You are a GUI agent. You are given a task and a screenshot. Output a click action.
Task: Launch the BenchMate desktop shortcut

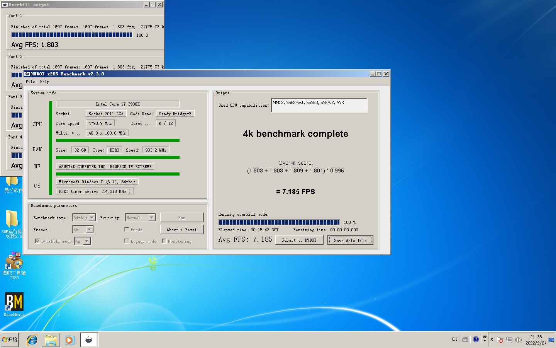[x=14, y=305]
